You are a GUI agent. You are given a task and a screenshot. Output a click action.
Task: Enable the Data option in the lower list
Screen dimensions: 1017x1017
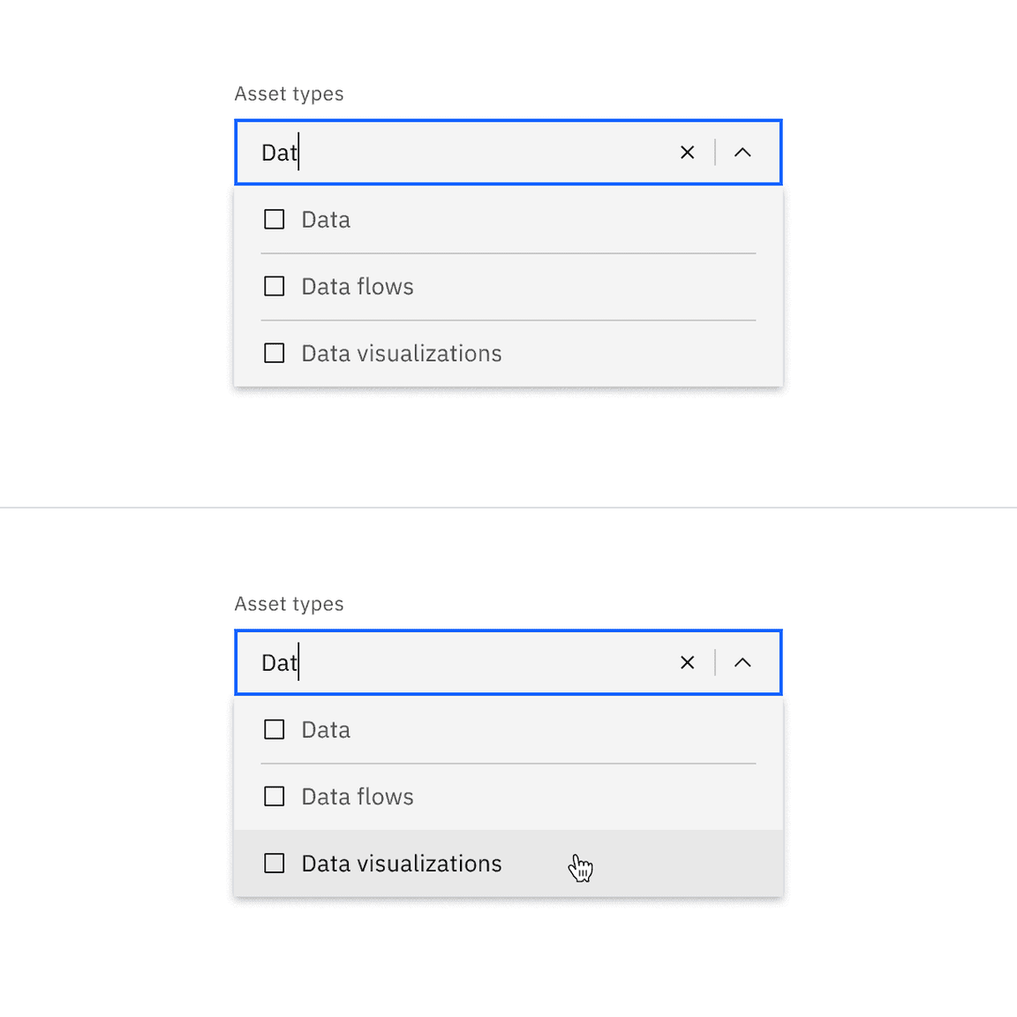[x=274, y=729]
